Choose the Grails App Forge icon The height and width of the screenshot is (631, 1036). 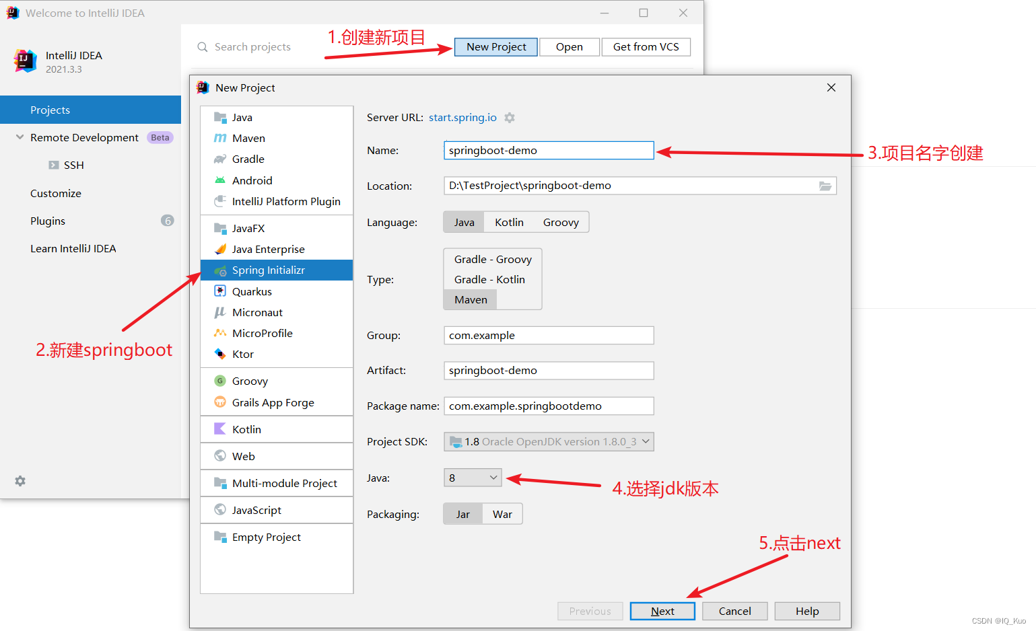(220, 402)
